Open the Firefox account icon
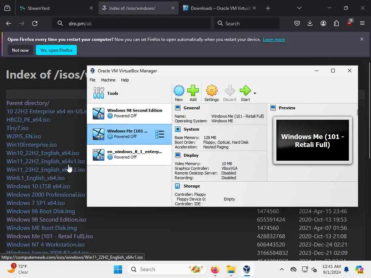Screen dimensions: 371x278 [323, 23]
